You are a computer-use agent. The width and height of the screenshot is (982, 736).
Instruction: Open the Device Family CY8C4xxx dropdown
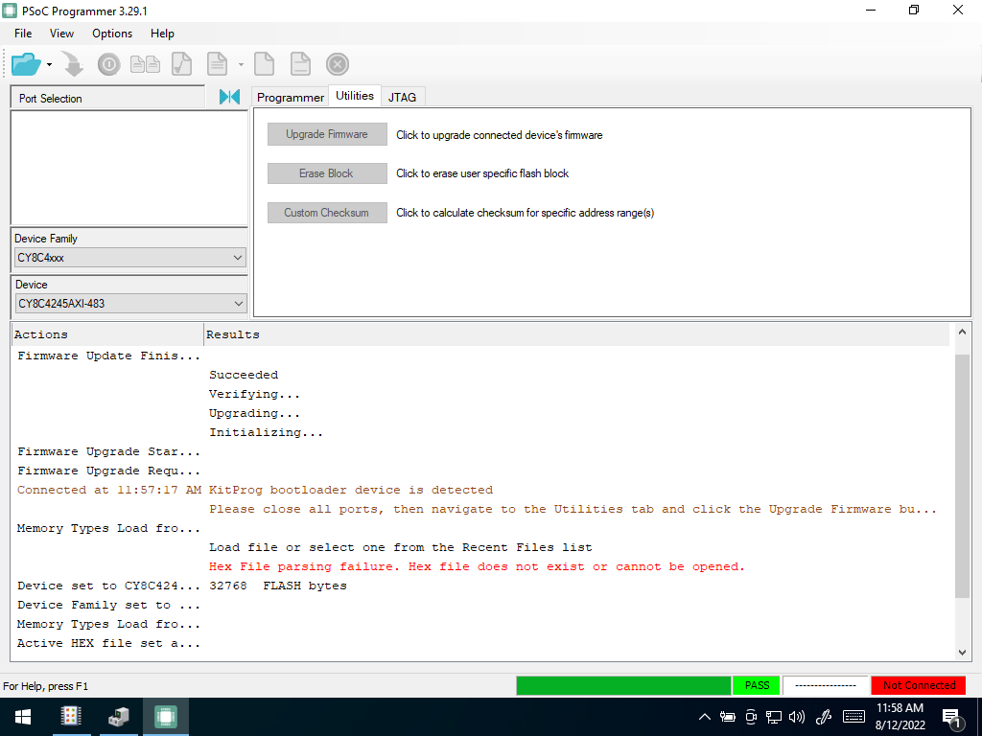tap(130, 257)
